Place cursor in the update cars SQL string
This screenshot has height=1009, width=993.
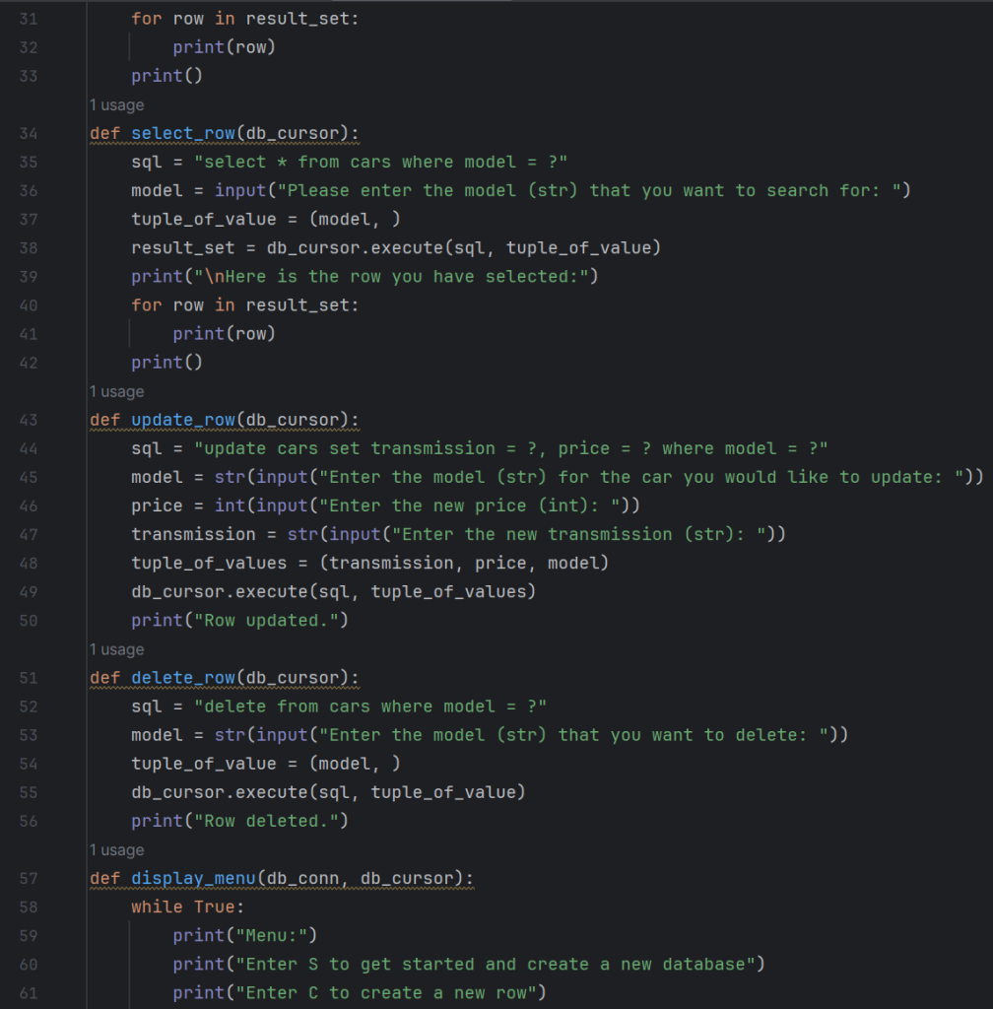point(510,448)
